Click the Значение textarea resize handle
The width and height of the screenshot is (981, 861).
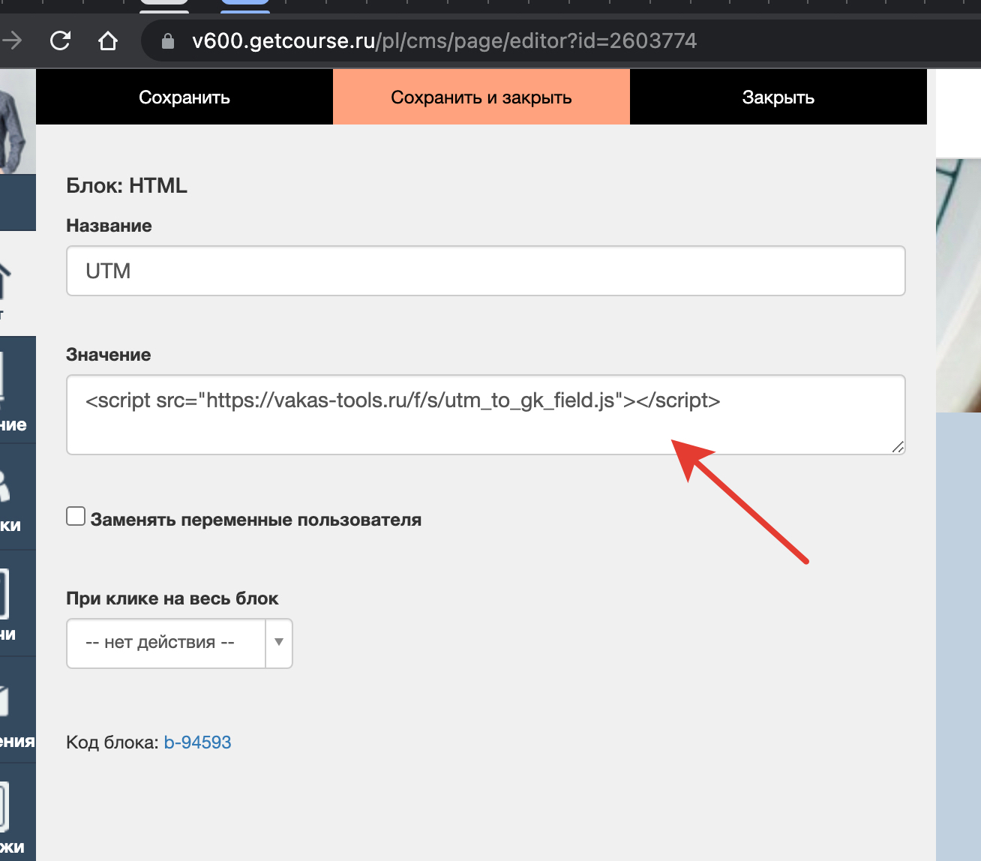(x=898, y=447)
